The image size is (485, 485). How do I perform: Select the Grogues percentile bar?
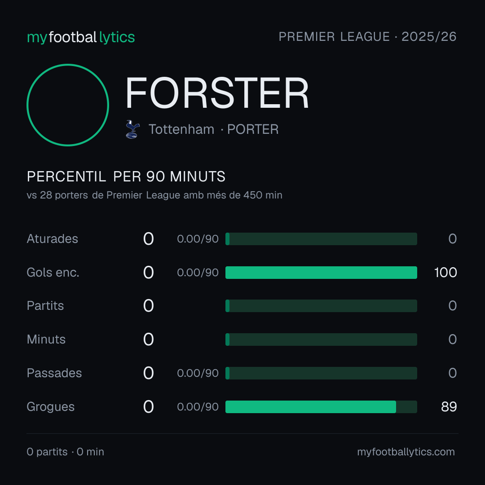pos(321,407)
